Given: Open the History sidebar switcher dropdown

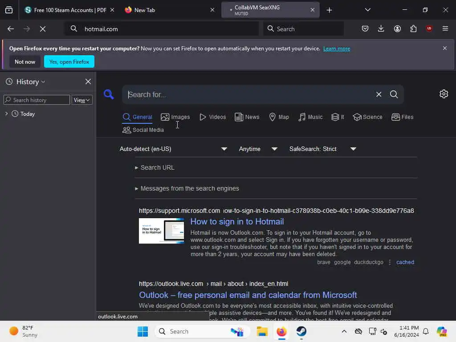Looking at the screenshot, I should click(x=31, y=82).
